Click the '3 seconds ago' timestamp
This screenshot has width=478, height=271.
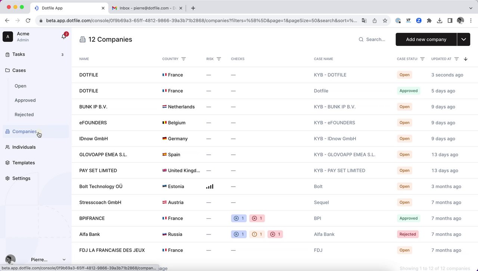coord(447,75)
